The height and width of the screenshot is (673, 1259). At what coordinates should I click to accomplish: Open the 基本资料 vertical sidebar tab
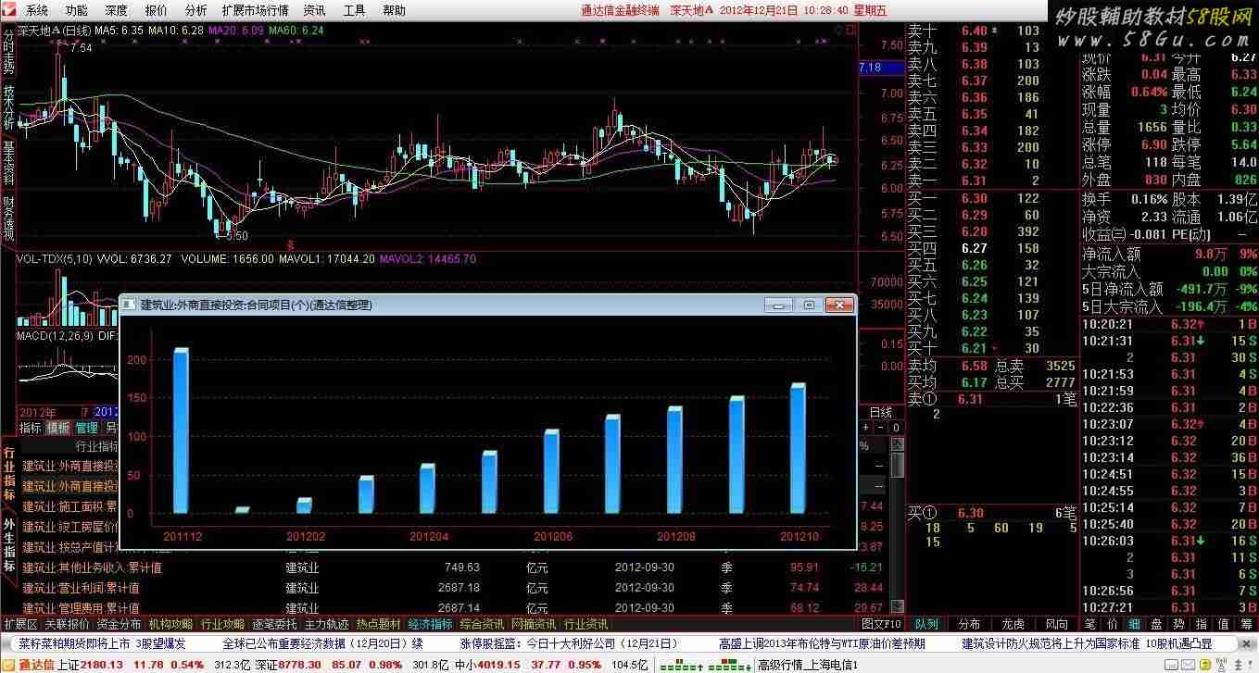coord(8,162)
